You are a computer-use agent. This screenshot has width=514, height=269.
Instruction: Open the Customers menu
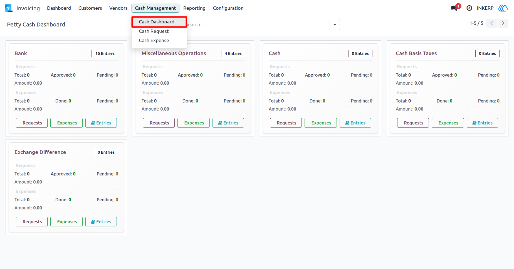pyautogui.click(x=90, y=8)
